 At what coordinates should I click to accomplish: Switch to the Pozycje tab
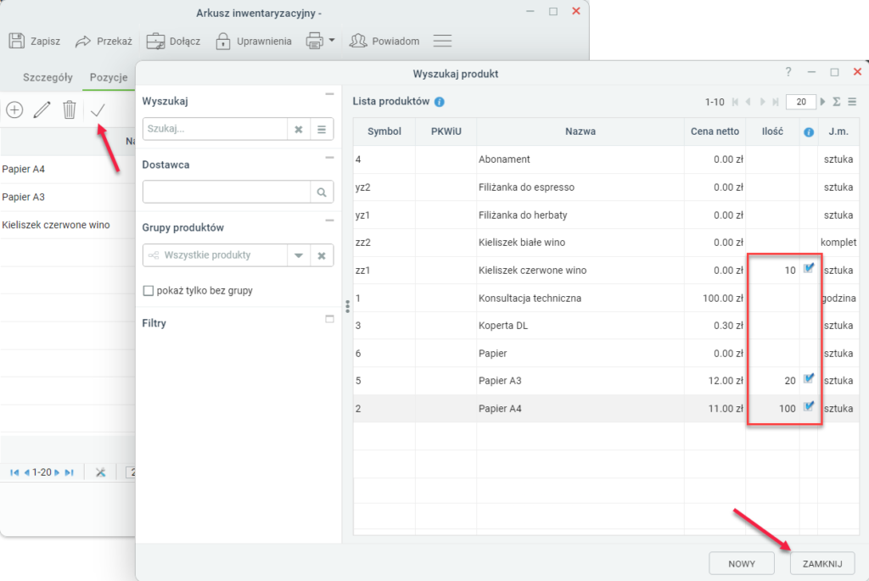click(109, 77)
